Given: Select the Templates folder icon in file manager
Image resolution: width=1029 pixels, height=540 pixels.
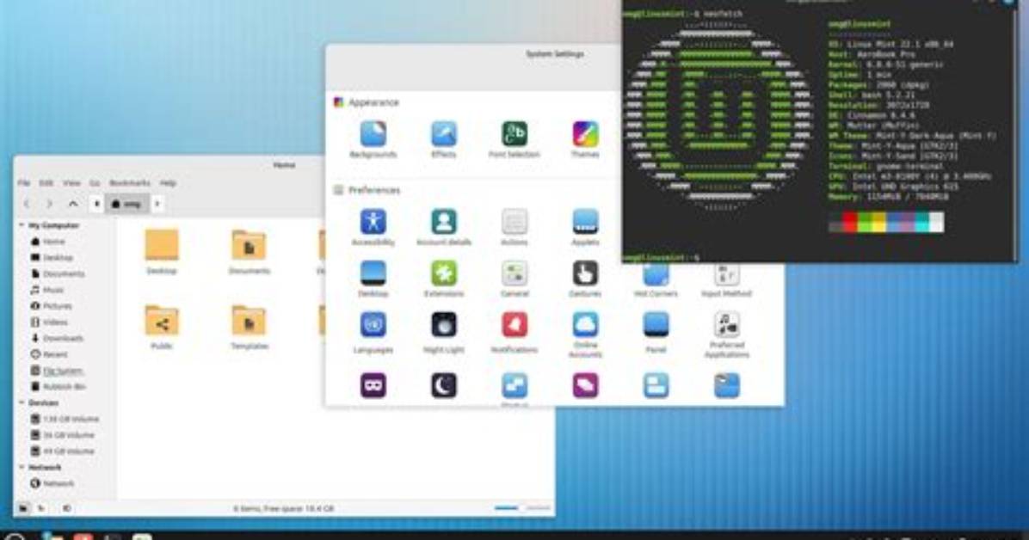Looking at the screenshot, I should 249,322.
